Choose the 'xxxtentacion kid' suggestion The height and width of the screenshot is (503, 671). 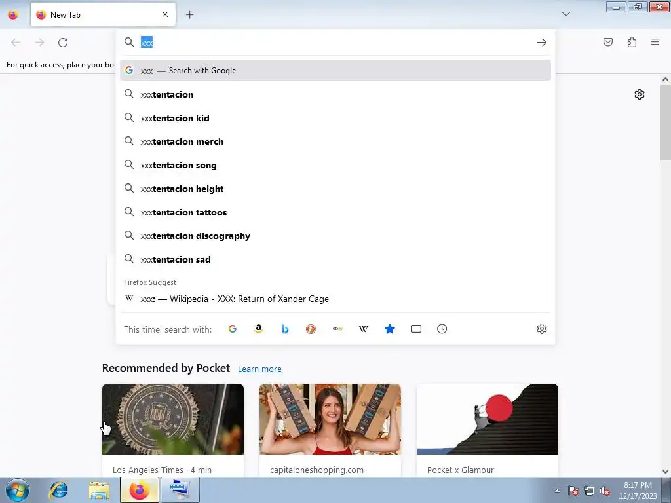pos(335,118)
